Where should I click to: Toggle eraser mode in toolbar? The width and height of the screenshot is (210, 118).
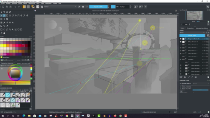pyautogui.click(x=79, y=7)
